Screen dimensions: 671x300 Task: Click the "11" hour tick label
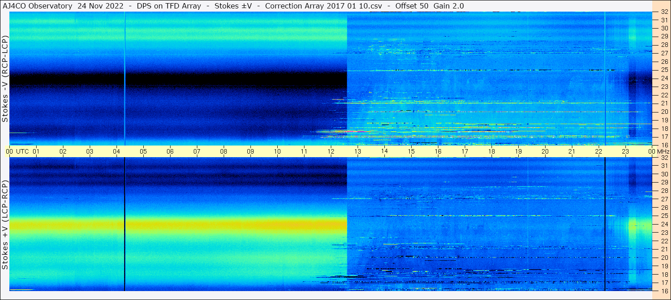[304, 151]
